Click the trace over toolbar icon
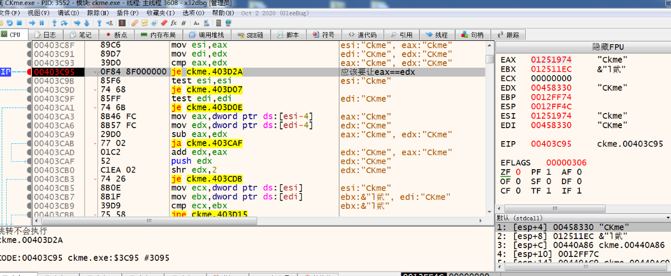 coord(87,23)
